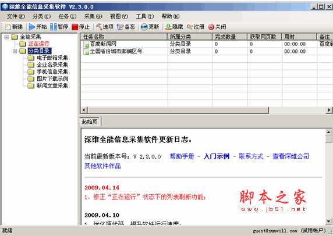Click the task list left scroll arrow
Image resolution: width=333 pixels, height=236 pixels.
84,110
